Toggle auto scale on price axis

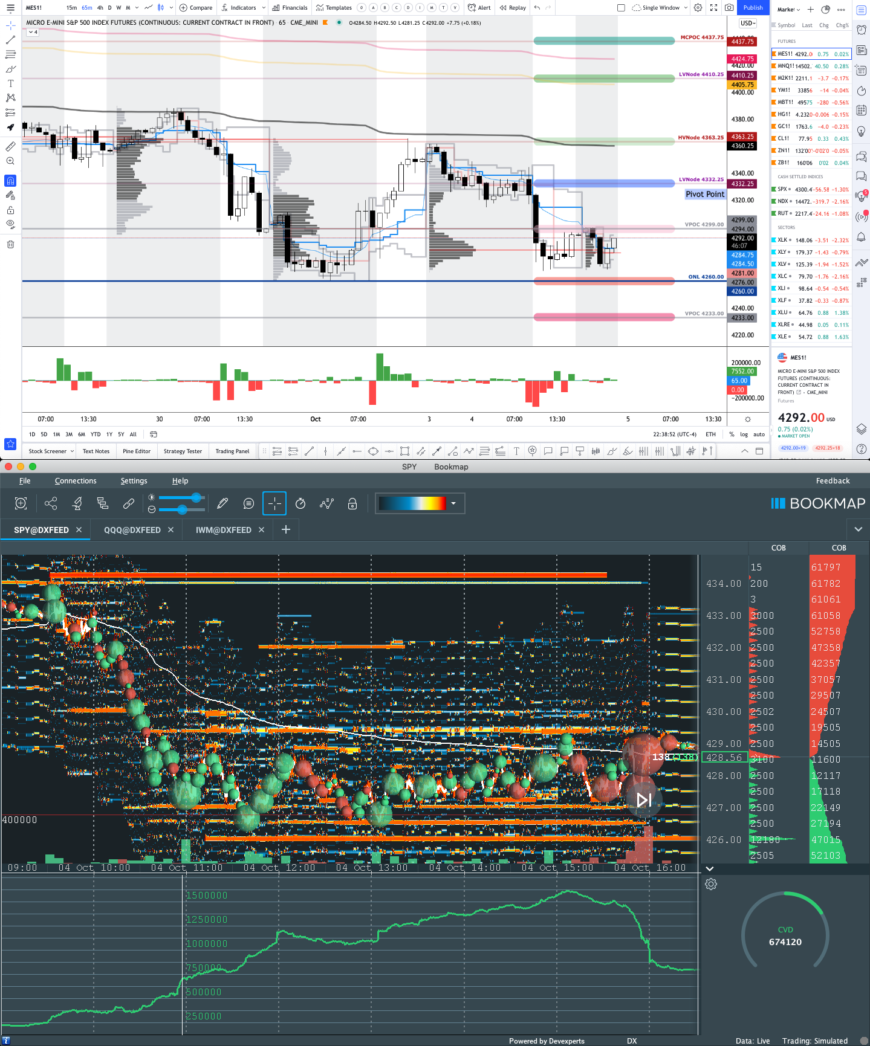(759, 434)
